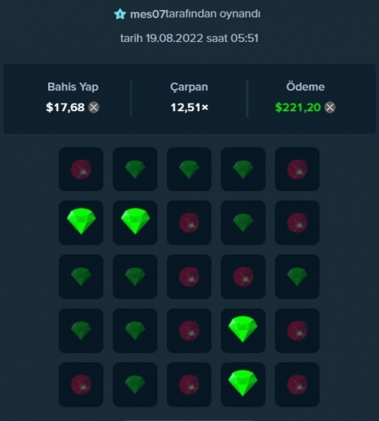
Task: Click the bright gem in row four, column four
Action: (x=243, y=331)
